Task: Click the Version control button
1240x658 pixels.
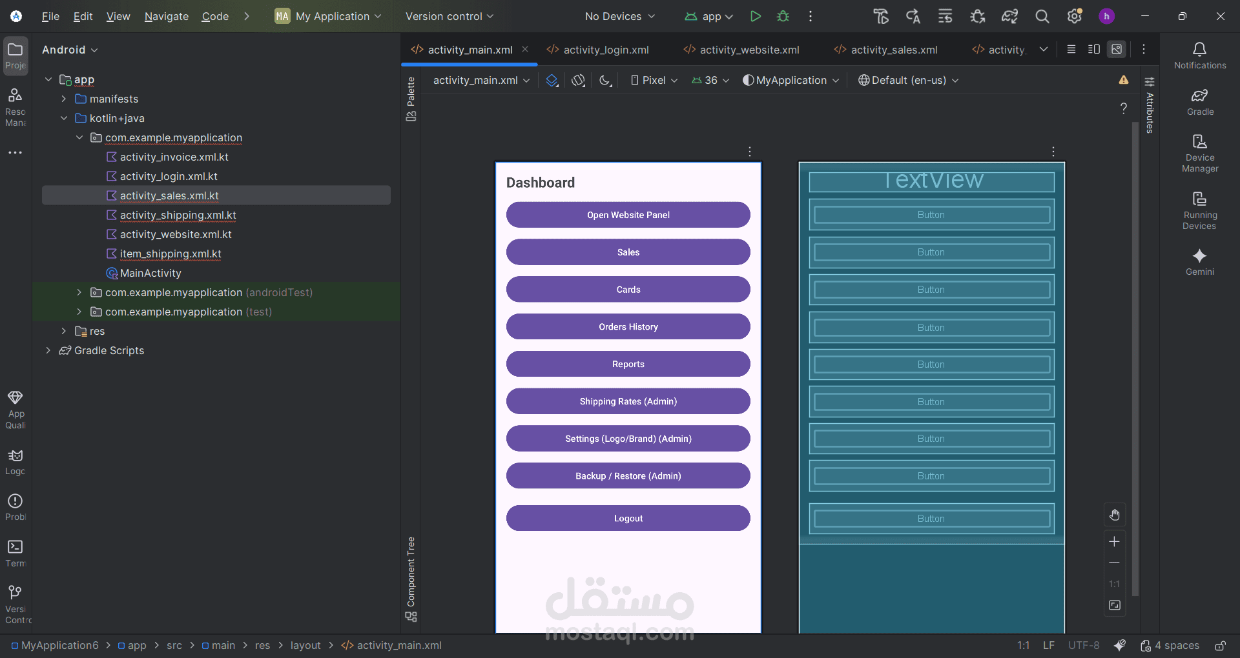Action: pyautogui.click(x=449, y=16)
